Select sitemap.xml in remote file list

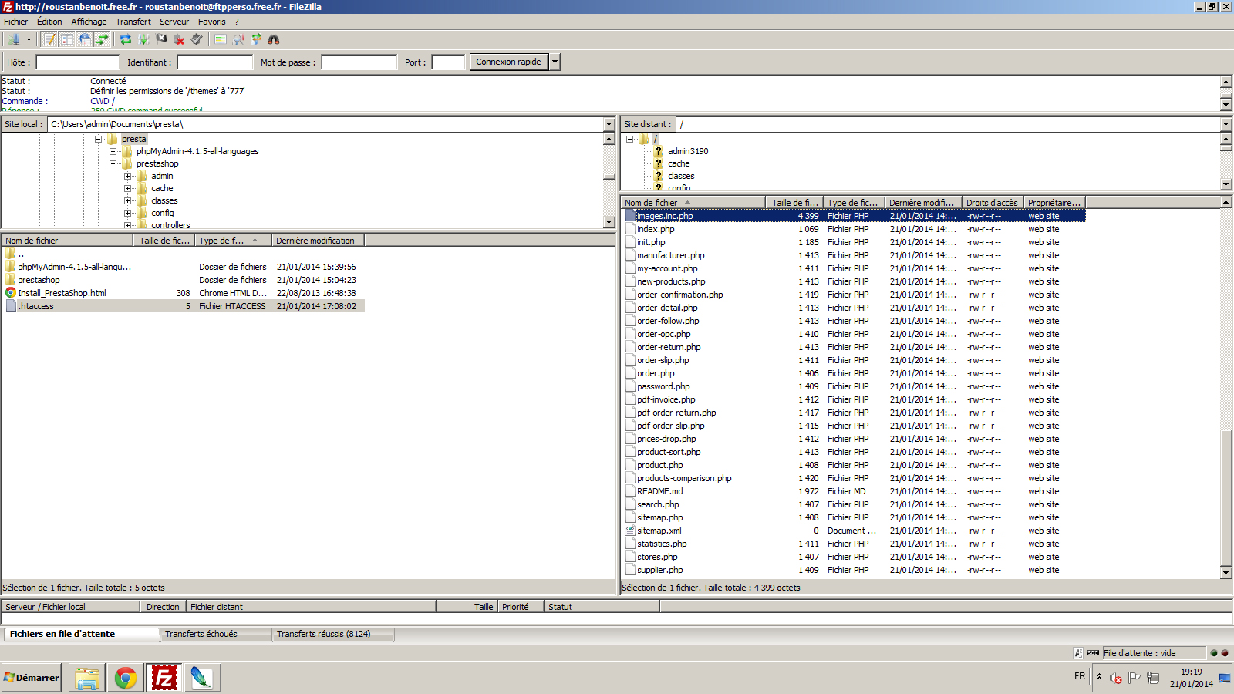pos(855,531)
